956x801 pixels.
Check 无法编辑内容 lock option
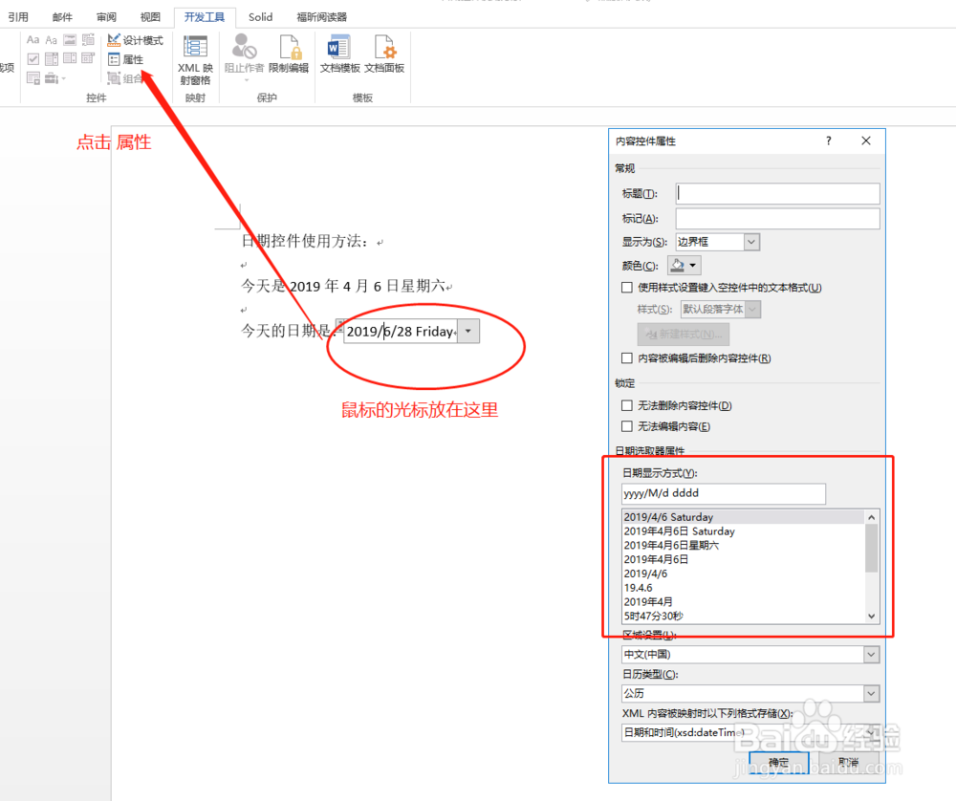point(627,426)
